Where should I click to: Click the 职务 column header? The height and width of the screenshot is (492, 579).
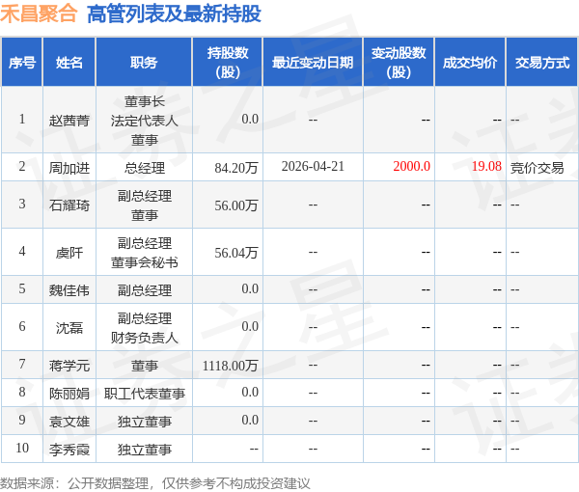[144, 63]
